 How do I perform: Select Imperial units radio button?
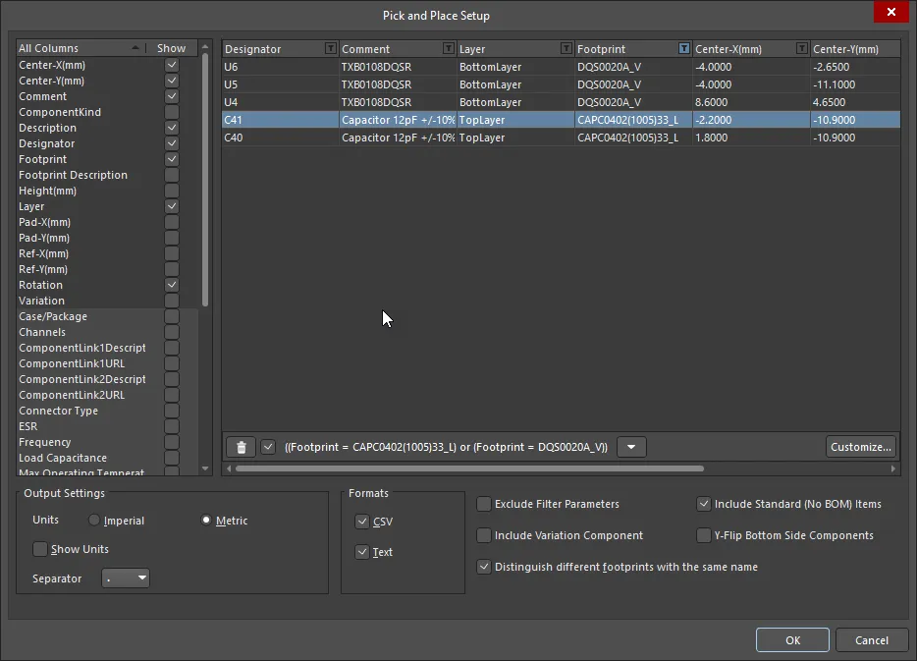pyautogui.click(x=94, y=521)
